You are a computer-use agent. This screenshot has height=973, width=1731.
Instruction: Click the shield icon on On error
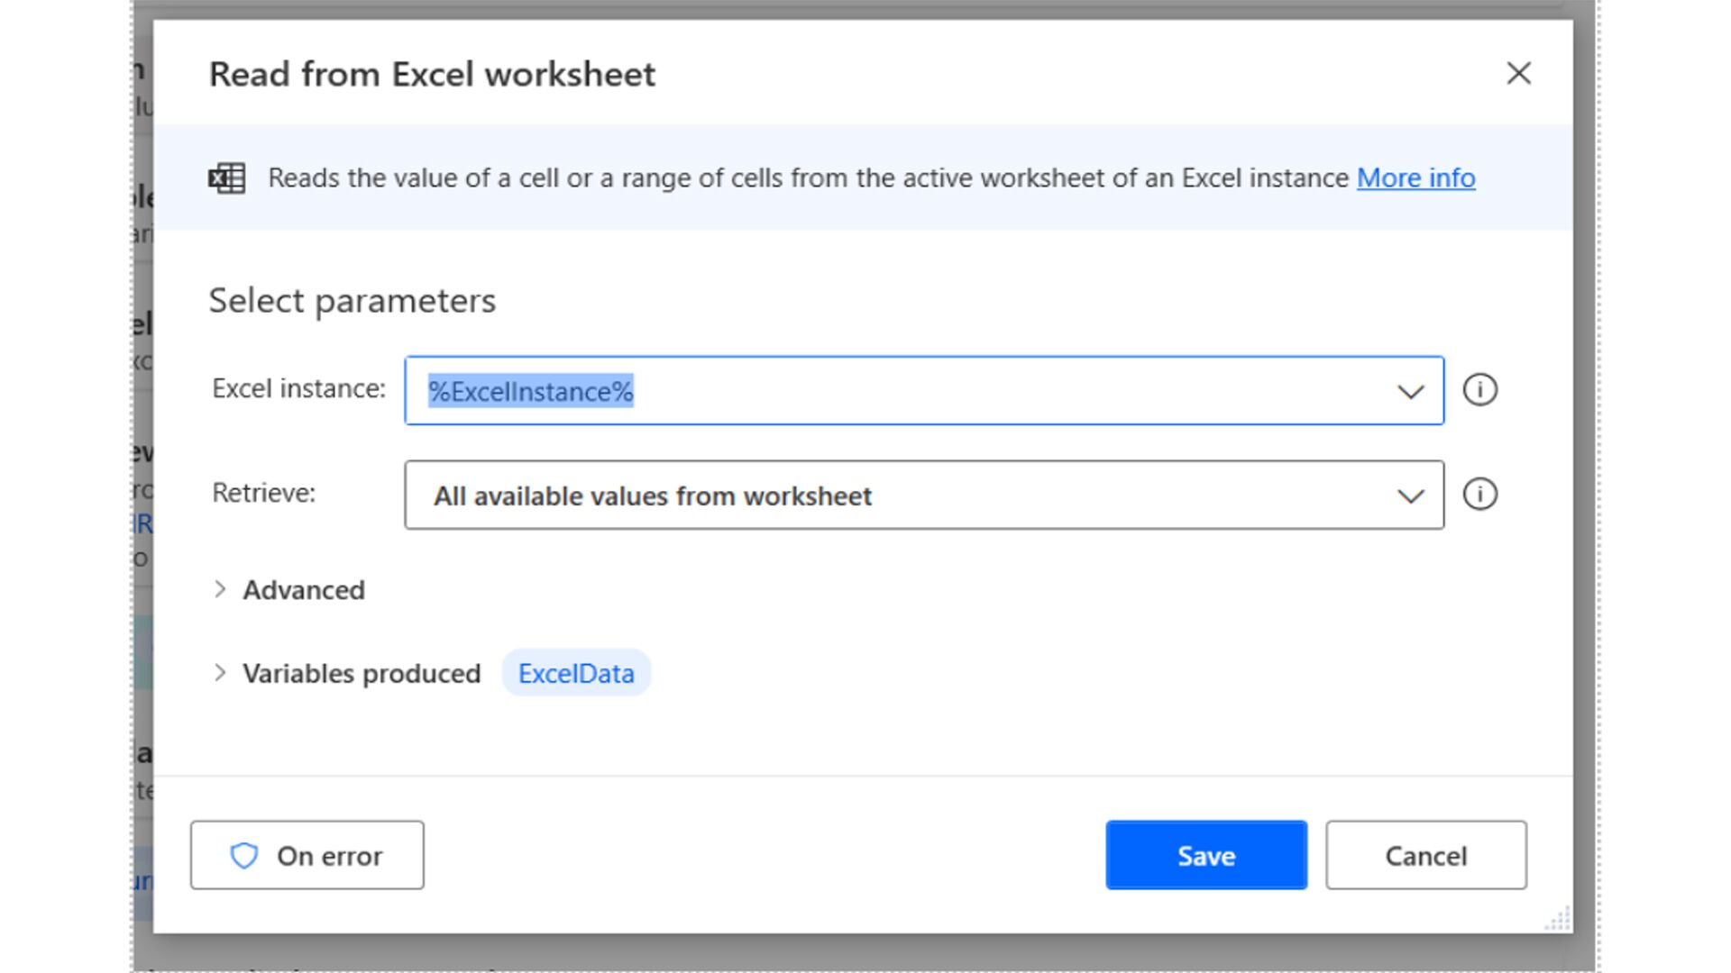pyautogui.click(x=243, y=856)
